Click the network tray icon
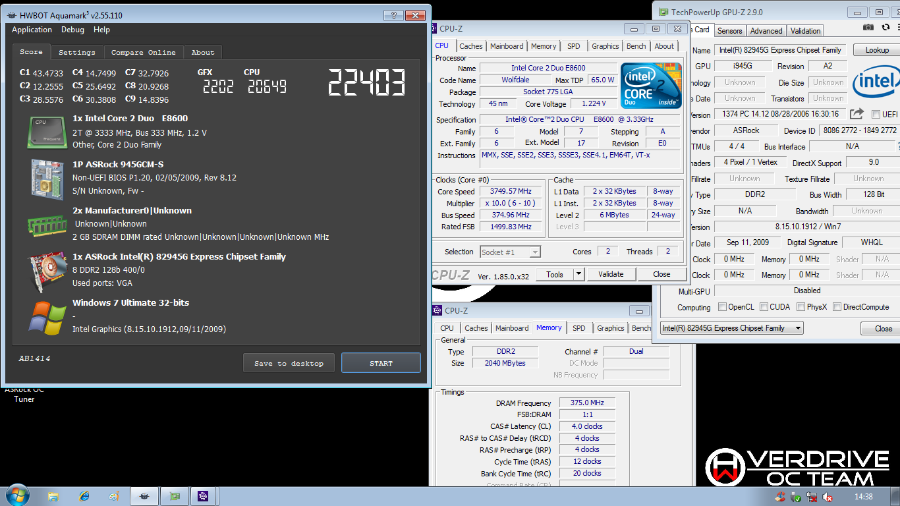 coord(812,497)
